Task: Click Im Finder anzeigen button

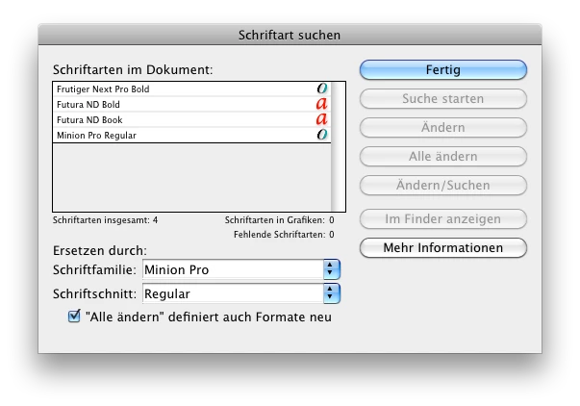Action: (443, 218)
